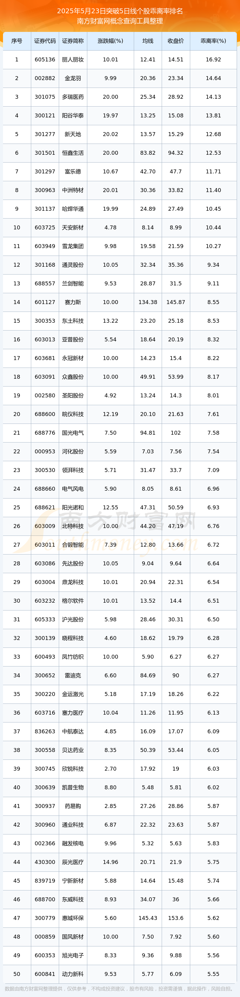The height and width of the screenshot is (997, 240).
Task: Select stock code 603013
Action: coord(45,340)
